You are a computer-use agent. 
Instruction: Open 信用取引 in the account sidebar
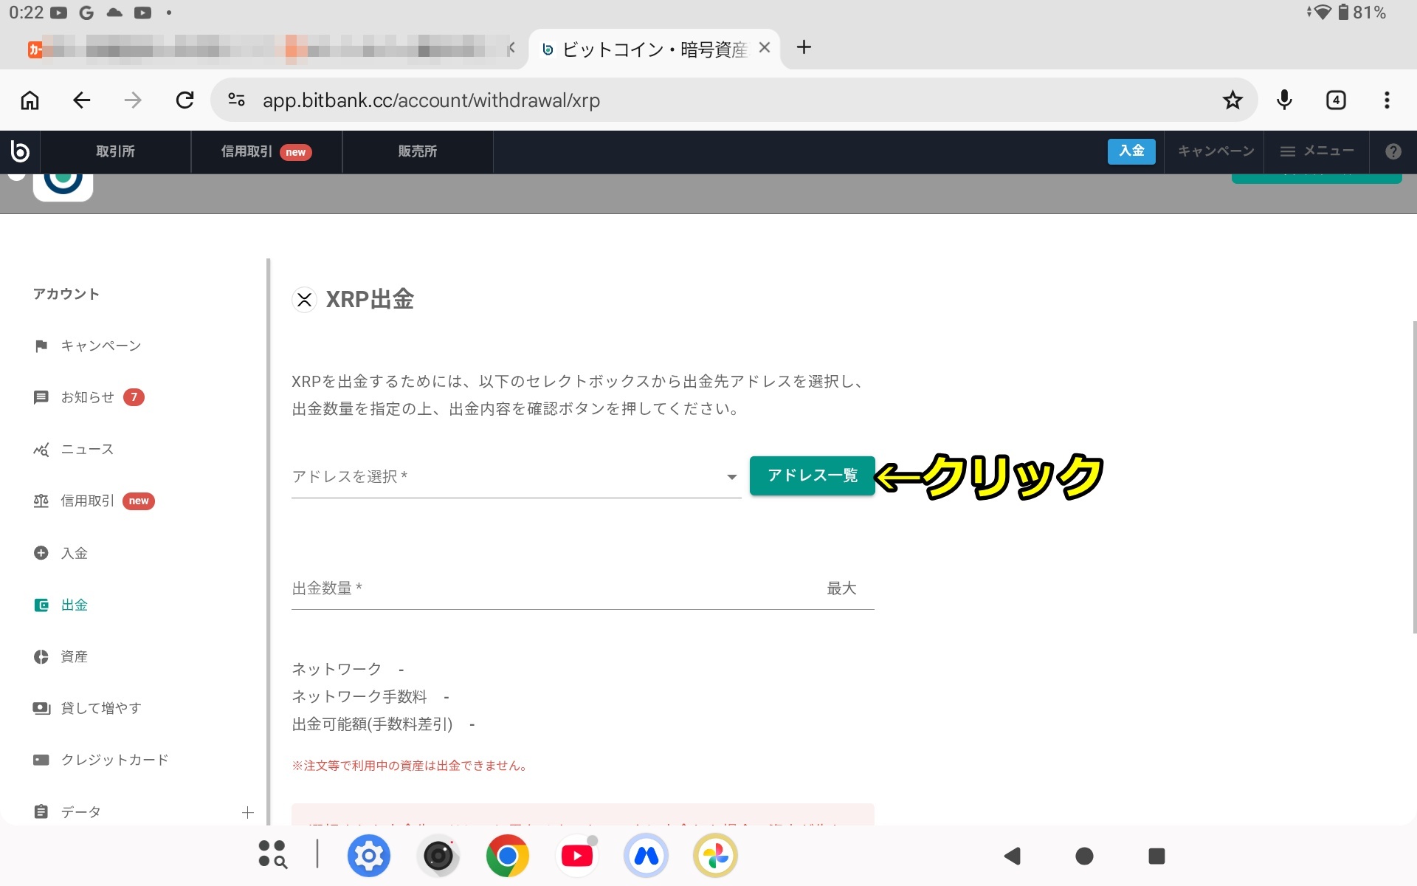[x=93, y=501]
